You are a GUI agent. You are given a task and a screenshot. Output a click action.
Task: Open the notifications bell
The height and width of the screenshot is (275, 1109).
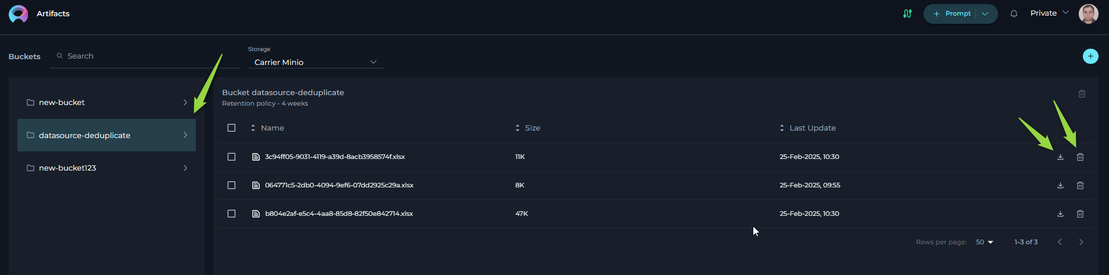pos(1014,14)
